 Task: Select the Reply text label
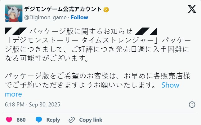click(53, 120)
